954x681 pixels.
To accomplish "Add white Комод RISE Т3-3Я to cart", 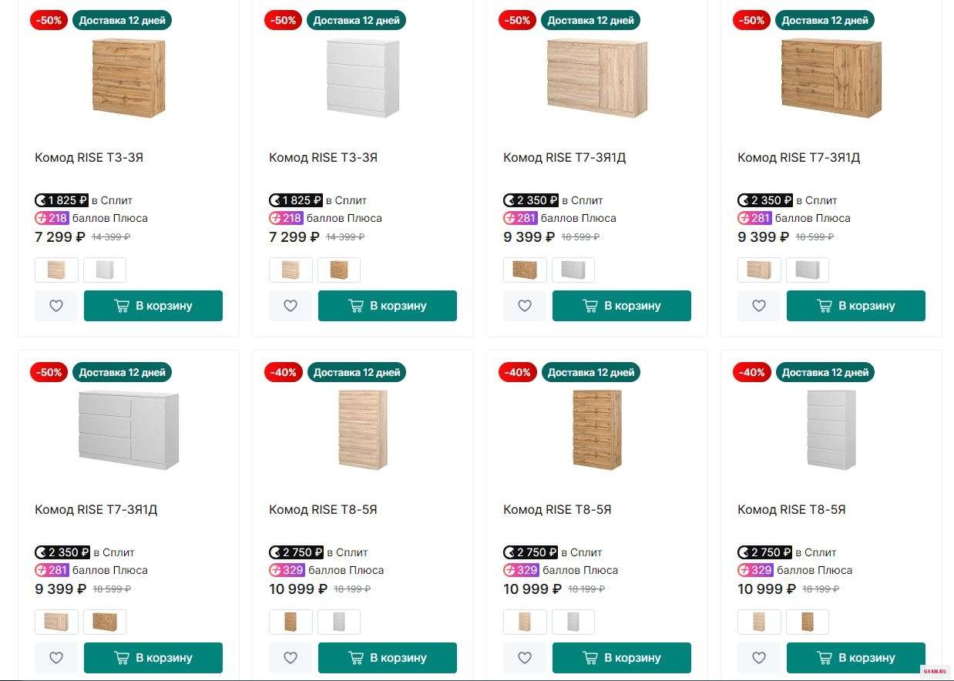I will pos(388,306).
